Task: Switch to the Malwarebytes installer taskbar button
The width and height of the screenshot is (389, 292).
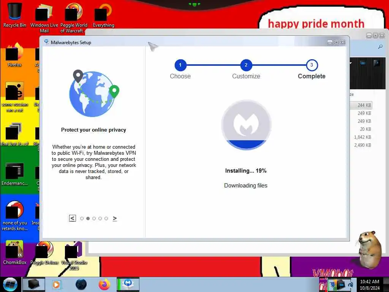Action: point(128,284)
